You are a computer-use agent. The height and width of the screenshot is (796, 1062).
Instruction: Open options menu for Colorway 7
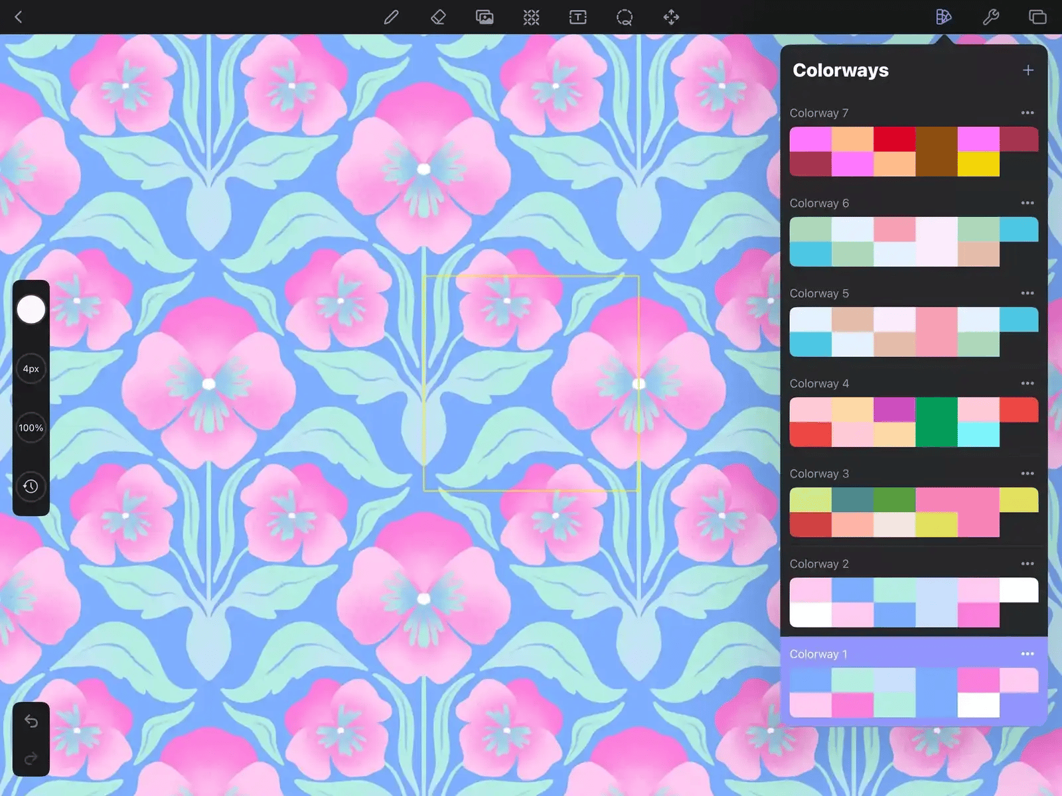(x=1027, y=113)
